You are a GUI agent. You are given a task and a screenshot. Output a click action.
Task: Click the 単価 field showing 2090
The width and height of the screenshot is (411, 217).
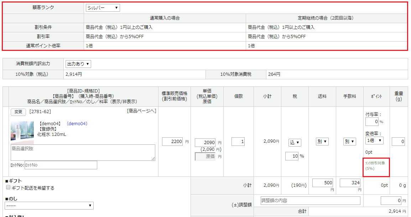click(205, 143)
